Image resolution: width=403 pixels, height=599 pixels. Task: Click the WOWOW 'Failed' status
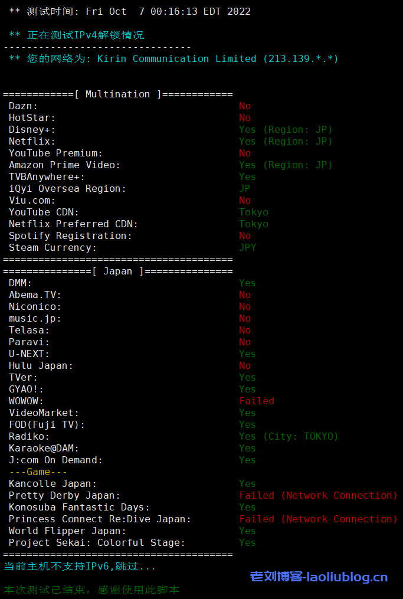tap(257, 401)
